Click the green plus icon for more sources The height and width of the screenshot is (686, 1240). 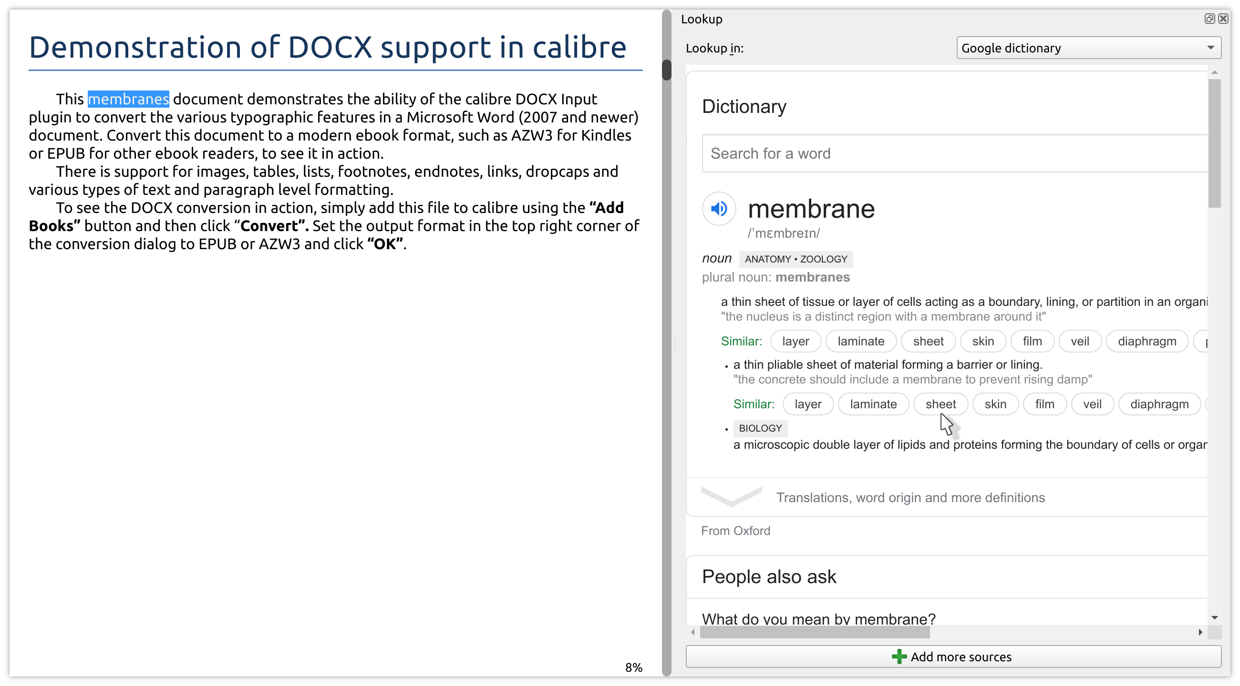point(899,656)
